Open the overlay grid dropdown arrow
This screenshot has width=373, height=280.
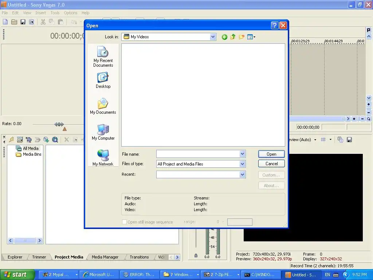tap(330, 140)
